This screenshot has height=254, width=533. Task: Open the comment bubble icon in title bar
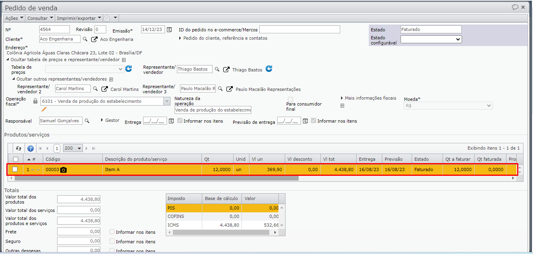click(515, 7)
